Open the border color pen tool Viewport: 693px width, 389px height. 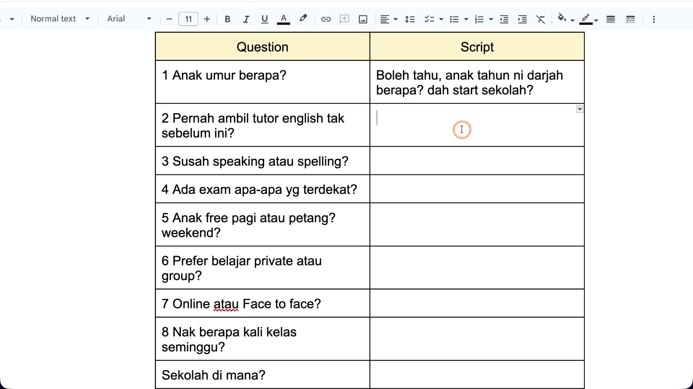pos(586,19)
